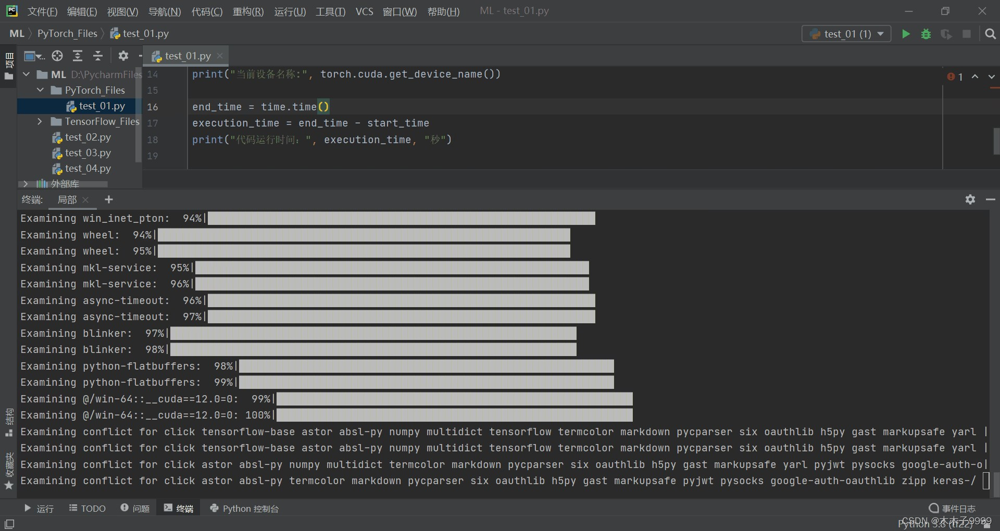Toggle the 收藏夹 favorites side tab
The height and width of the screenshot is (531, 1000).
(9, 471)
